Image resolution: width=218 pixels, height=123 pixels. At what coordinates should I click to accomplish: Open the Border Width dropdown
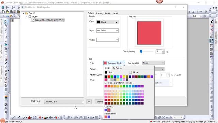(x=108, y=40)
